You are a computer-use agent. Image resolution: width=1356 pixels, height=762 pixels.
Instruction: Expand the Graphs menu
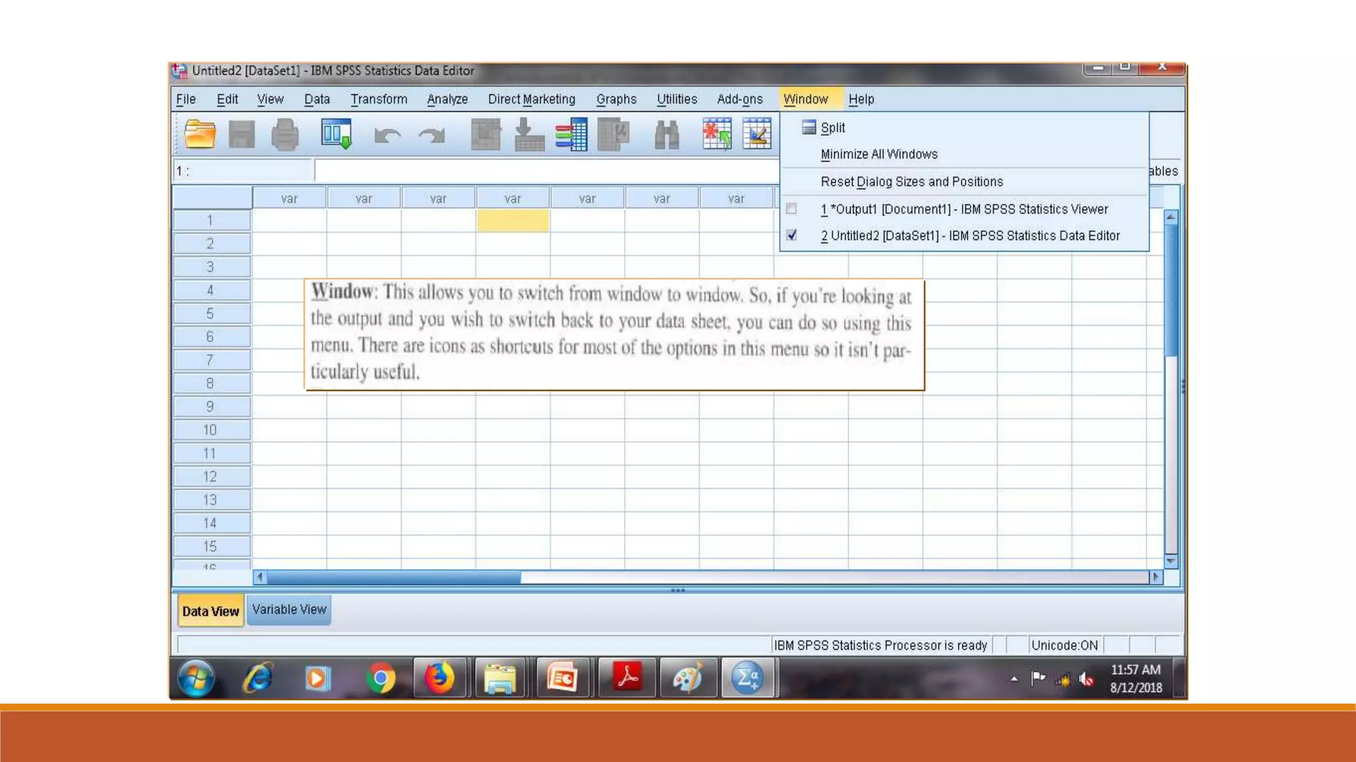[x=616, y=99]
